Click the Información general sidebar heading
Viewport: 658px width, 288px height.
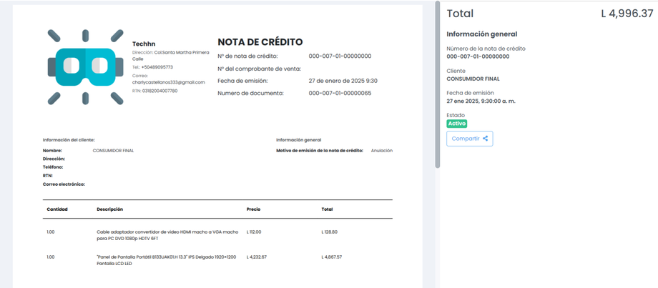(x=482, y=34)
